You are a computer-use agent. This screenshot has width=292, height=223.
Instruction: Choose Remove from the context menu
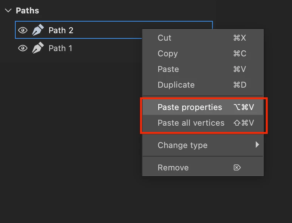(x=203, y=167)
